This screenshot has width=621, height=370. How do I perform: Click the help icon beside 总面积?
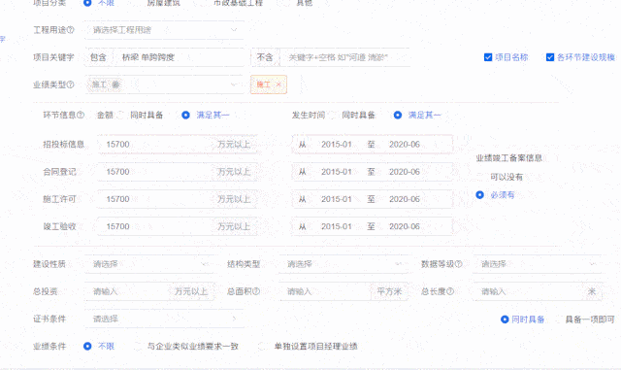click(x=256, y=291)
